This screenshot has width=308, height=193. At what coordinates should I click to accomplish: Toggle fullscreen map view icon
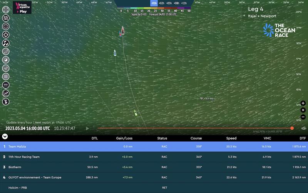point(6,10)
